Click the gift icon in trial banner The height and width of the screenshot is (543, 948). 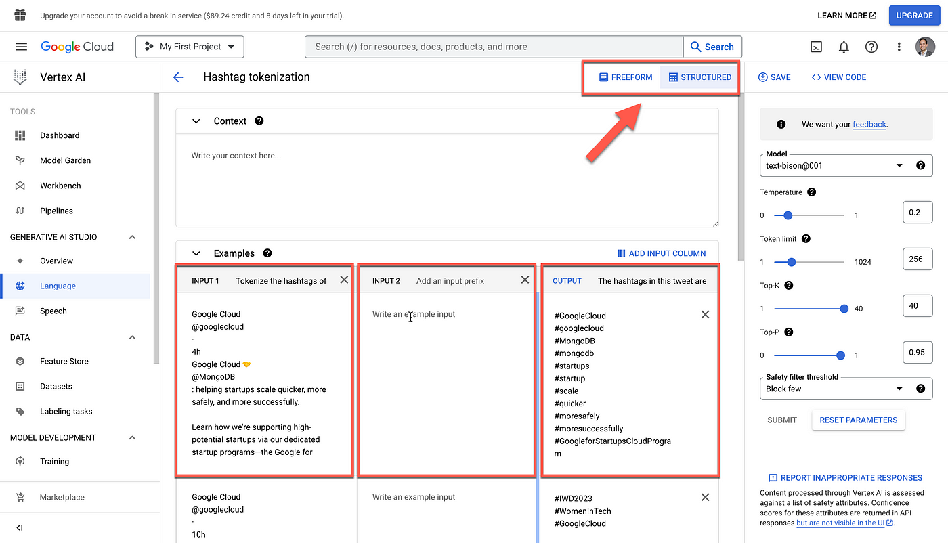[x=20, y=15]
